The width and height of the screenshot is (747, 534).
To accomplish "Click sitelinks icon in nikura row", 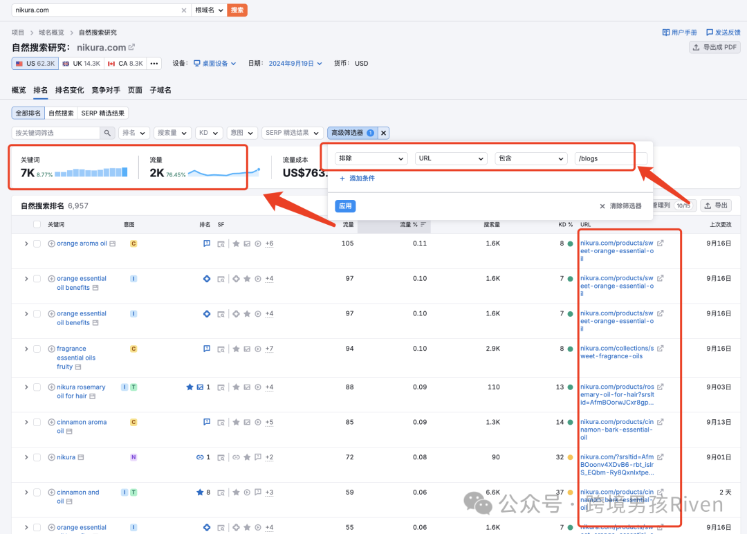I will point(236,457).
